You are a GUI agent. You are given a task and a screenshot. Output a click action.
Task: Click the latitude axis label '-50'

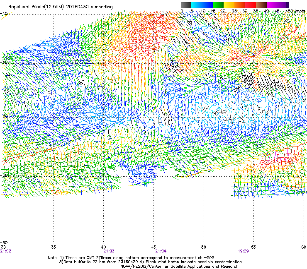(x=4, y=116)
